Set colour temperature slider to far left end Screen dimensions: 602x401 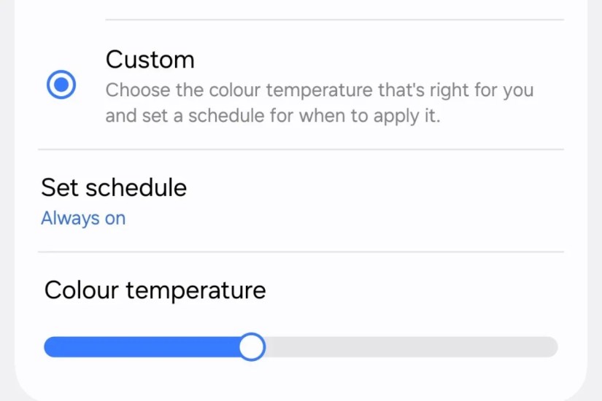click(x=47, y=347)
